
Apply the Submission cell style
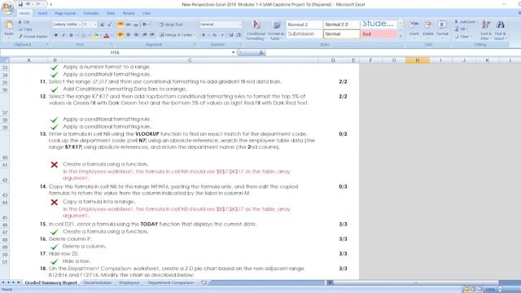click(x=304, y=34)
